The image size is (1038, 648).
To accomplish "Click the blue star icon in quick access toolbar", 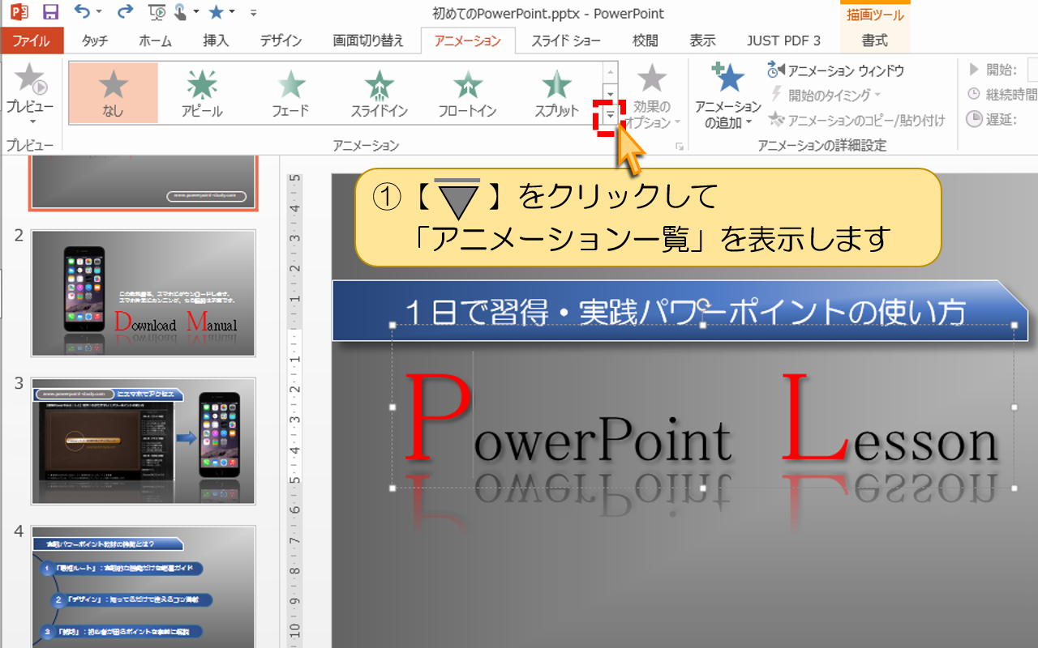I will pos(216,12).
